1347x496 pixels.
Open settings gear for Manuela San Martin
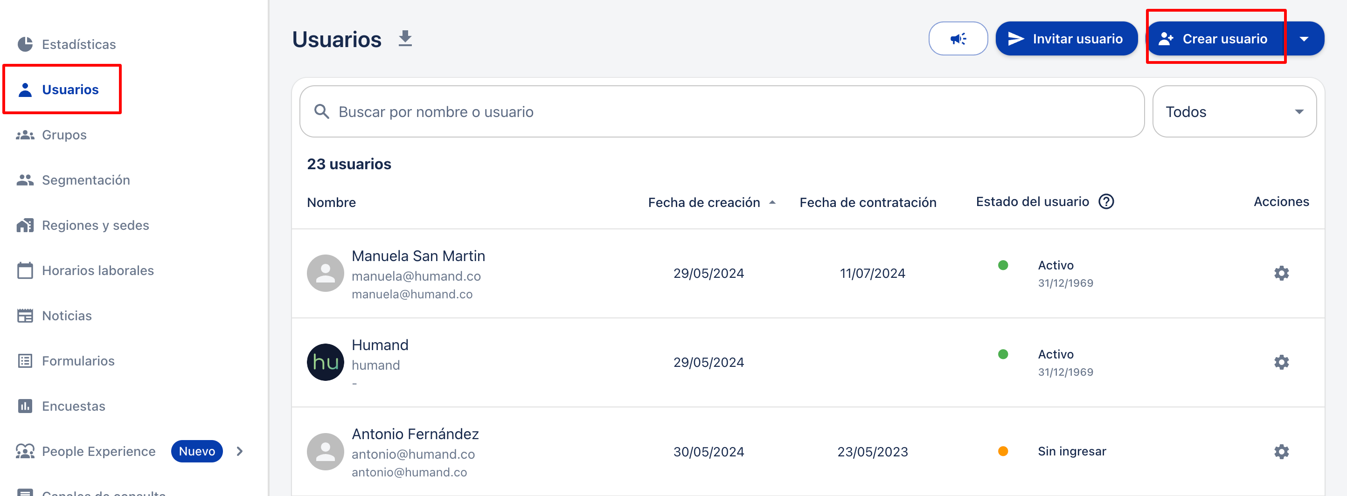[1281, 273]
